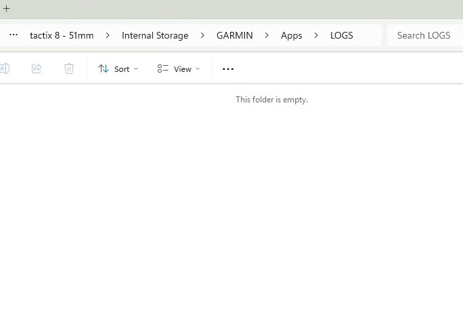Viewport: 463px width, 318px height.
Task: Open a new tab with plus button
Action: tap(7, 9)
